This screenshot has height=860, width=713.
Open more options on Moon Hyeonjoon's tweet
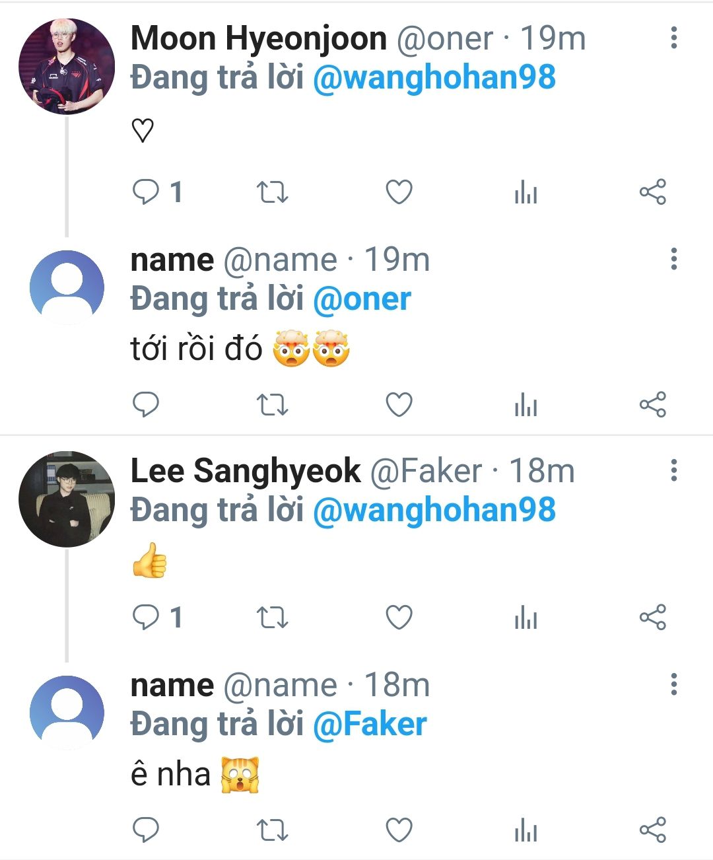pyautogui.click(x=673, y=38)
